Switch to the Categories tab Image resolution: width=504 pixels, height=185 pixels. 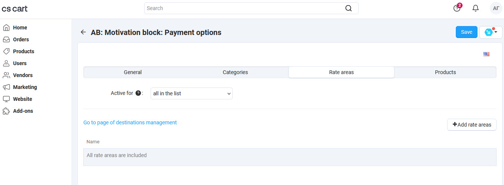(x=235, y=72)
